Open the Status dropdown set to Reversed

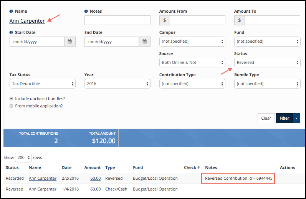267,63
